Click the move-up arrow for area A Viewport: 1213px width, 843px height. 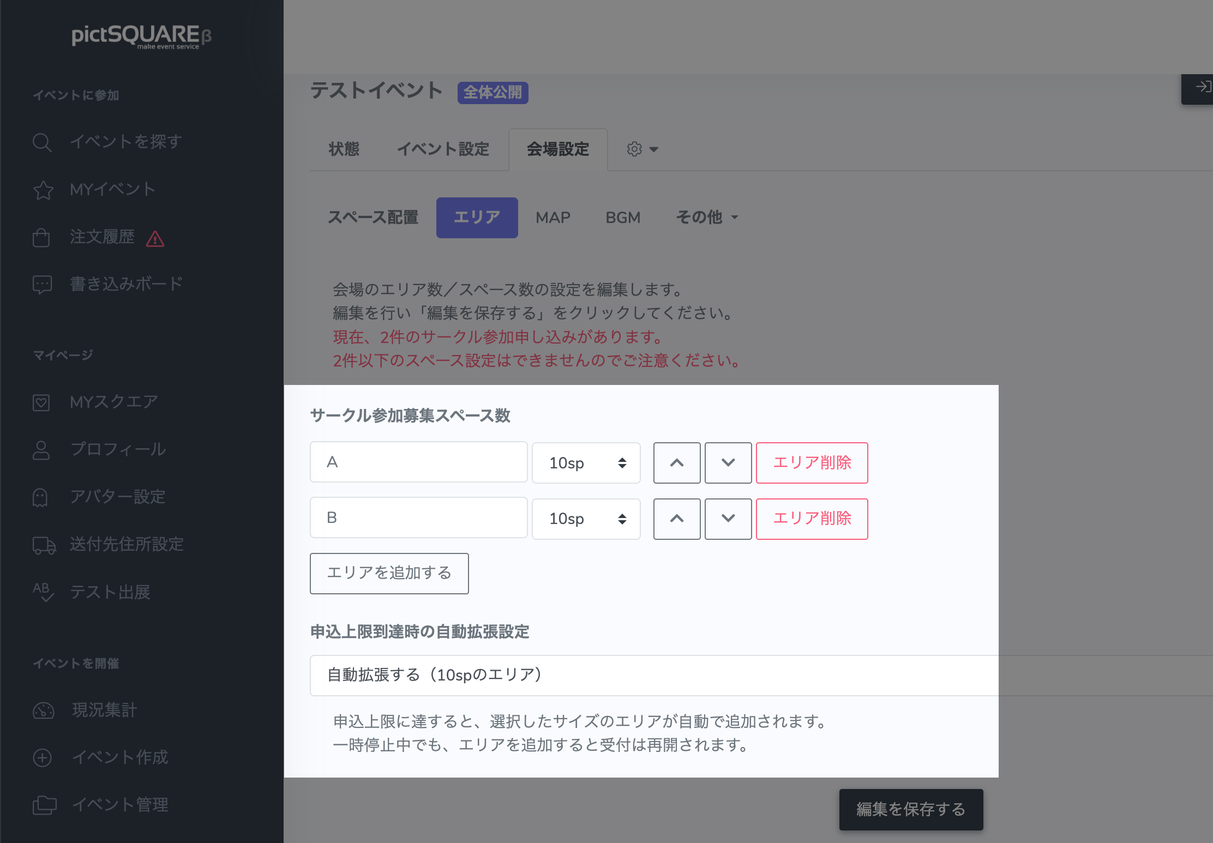click(677, 463)
